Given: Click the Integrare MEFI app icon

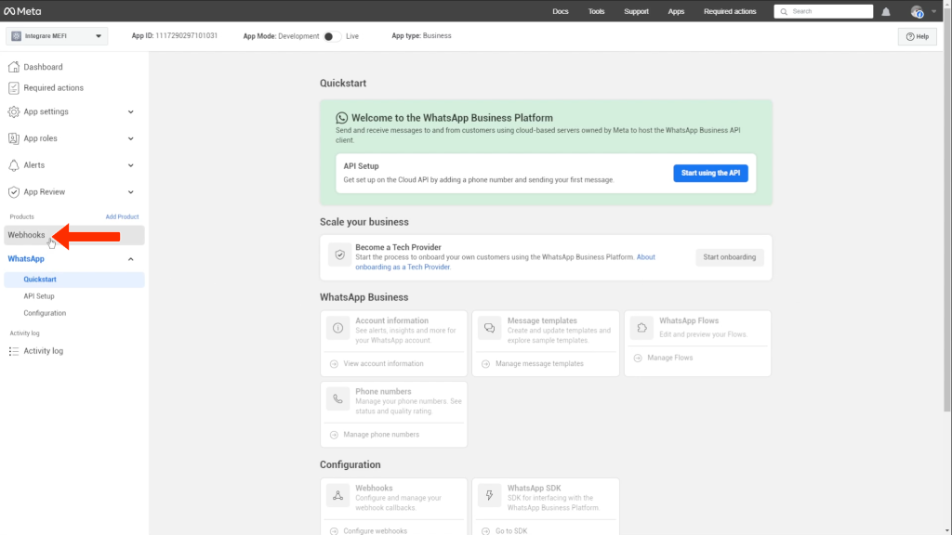Looking at the screenshot, I should pyautogui.click(x=17, y=36).
